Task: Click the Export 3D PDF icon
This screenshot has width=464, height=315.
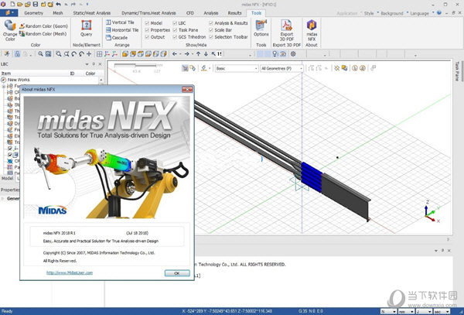Action: (x=287, y=29)
